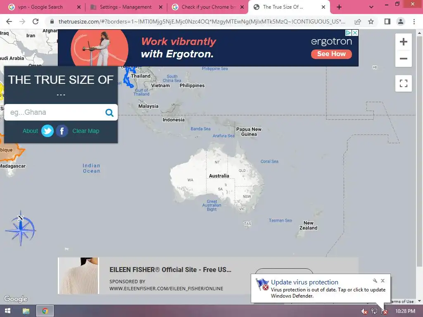Open Terms of Use link
Image resolution: width=423 pixels, height=317 pixels.
point(402,301)
